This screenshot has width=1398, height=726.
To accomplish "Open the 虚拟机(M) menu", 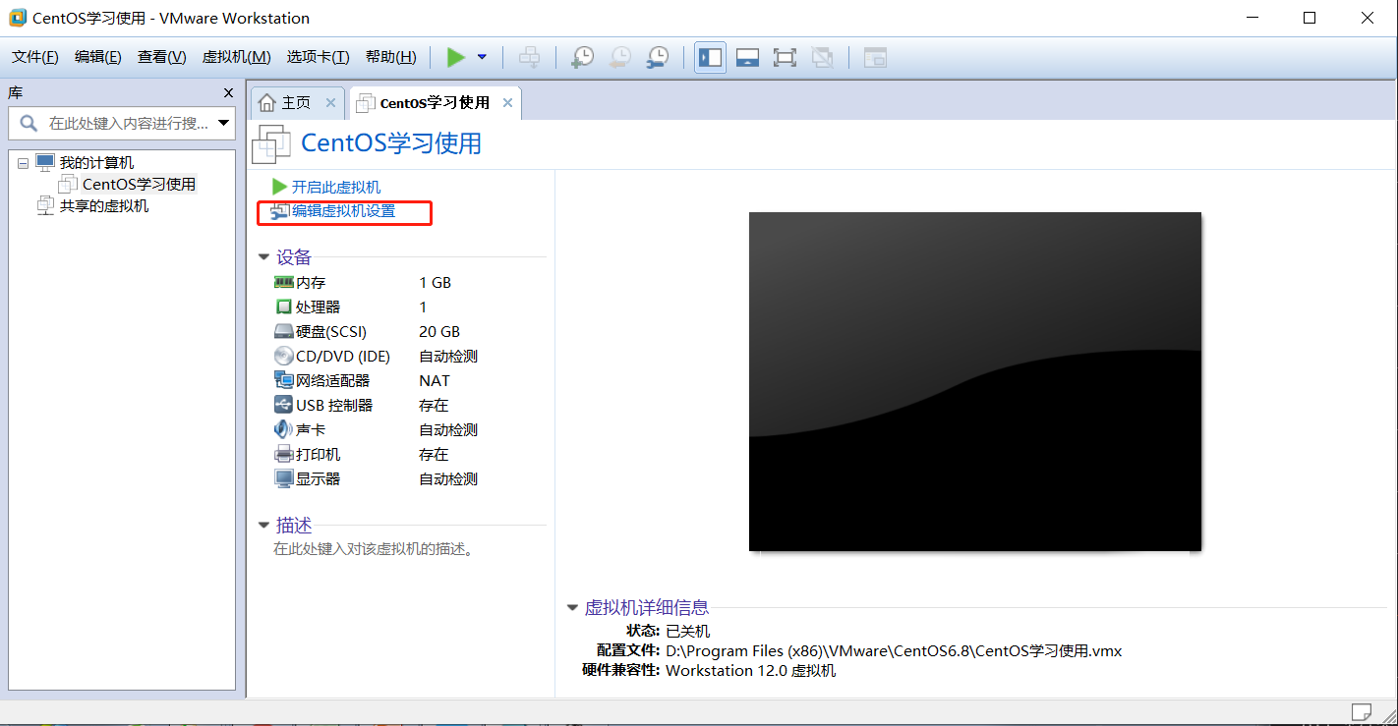I will click(x=236, y=57).
